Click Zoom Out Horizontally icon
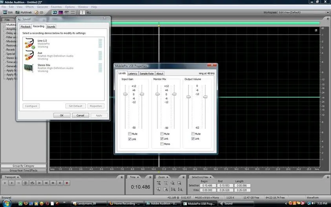Screen dimensions: 331x207 point(166,183)
